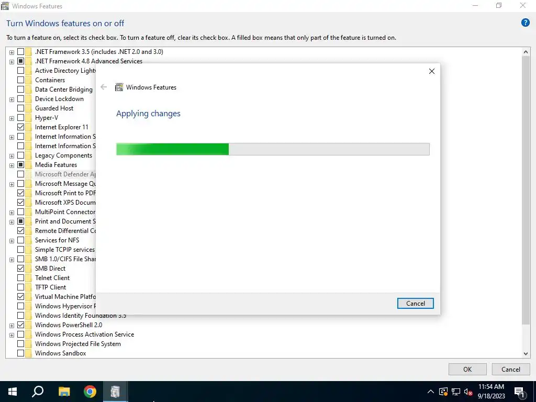Close the Applying changes dialog with X
The image size is (536, 402).
point(432,71)
